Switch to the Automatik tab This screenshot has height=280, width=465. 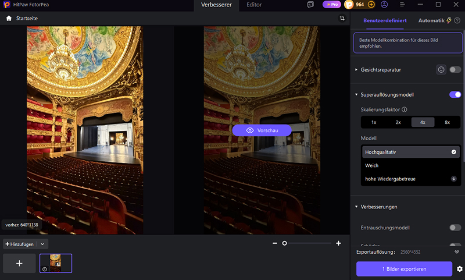pyautogui.click(x=431, y=20)
